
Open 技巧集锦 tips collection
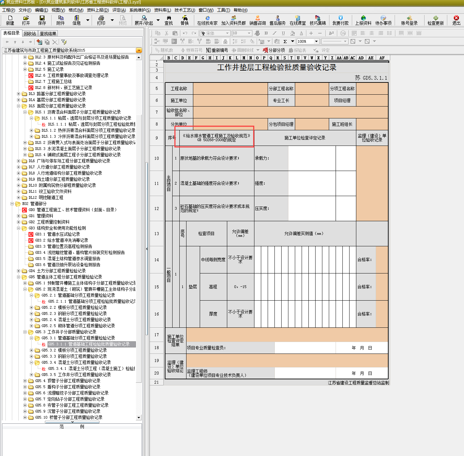pyautogui.click(x=318, y=20)
